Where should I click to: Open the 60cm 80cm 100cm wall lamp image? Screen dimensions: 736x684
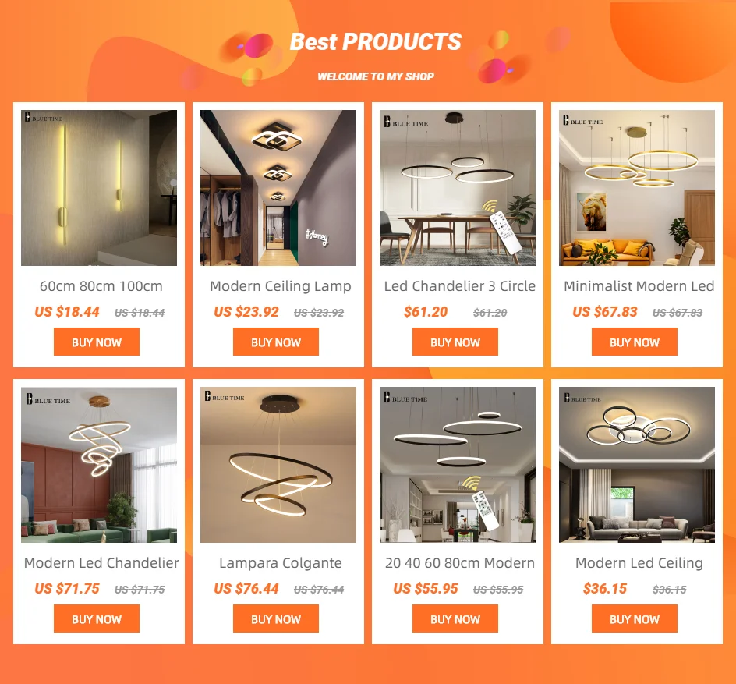pyautogui.click(x=99, y=188)
